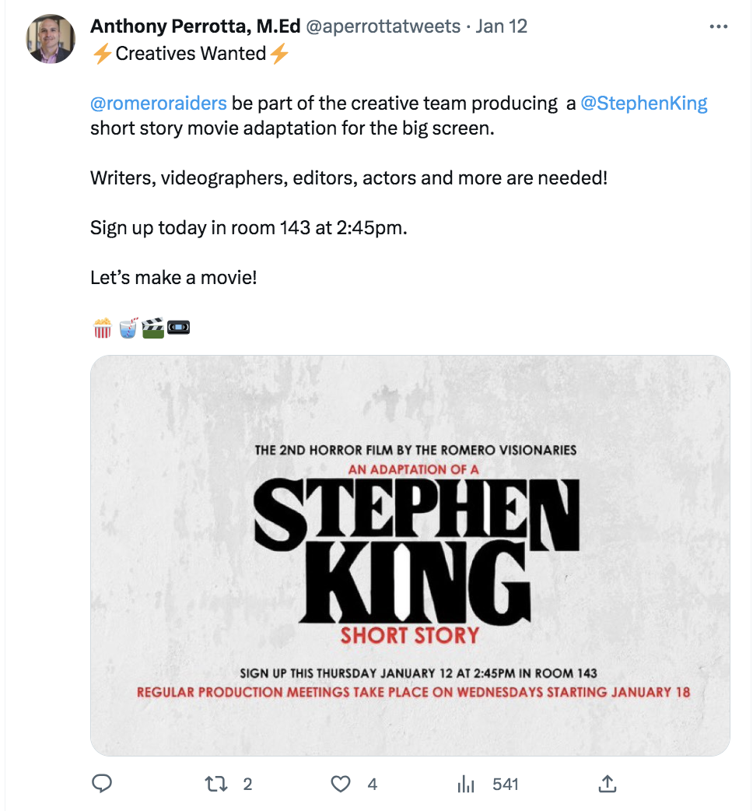Click the like count of 4

click(372, 784)
